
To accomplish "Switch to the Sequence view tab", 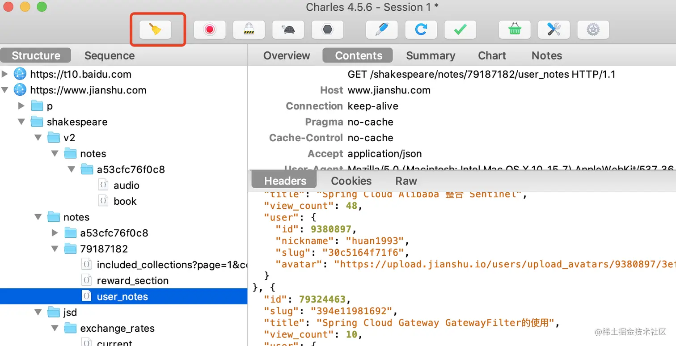I will coord(110,55).
